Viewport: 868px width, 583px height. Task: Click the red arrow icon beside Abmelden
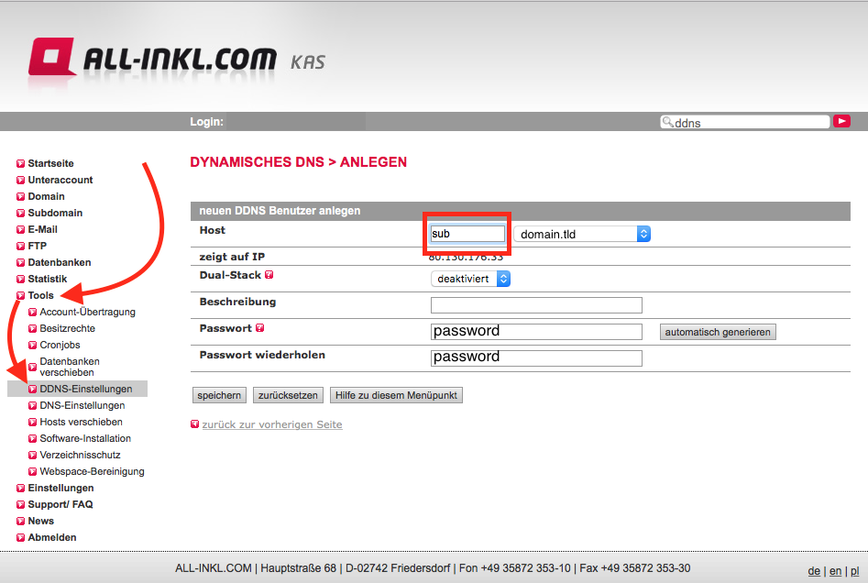pos(20,537)
